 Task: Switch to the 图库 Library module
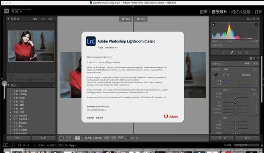[203, 12]
